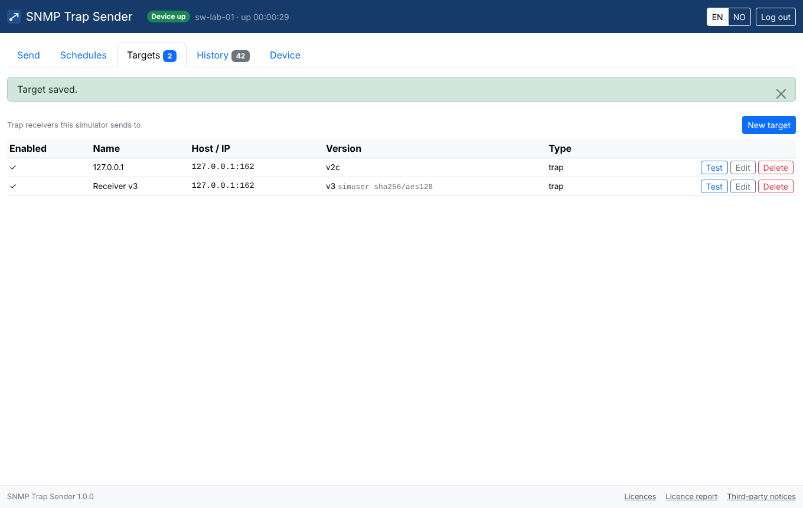Go to the Device tab
The width and height of the screenshot is (803, 508).
coord(285,55)
